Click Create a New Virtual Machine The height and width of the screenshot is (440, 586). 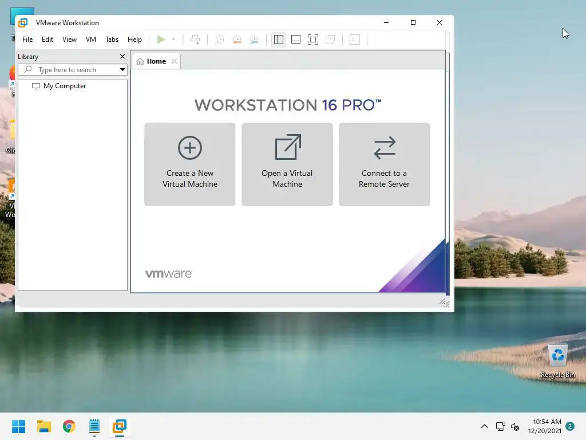(x=190, y=164)
